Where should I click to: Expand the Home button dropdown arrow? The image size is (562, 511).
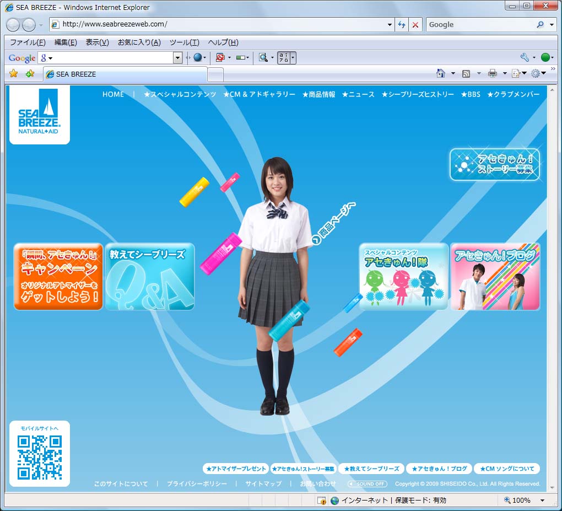pos(453,73)
